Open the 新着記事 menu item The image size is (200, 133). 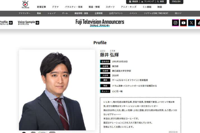[x=41, y=7]
